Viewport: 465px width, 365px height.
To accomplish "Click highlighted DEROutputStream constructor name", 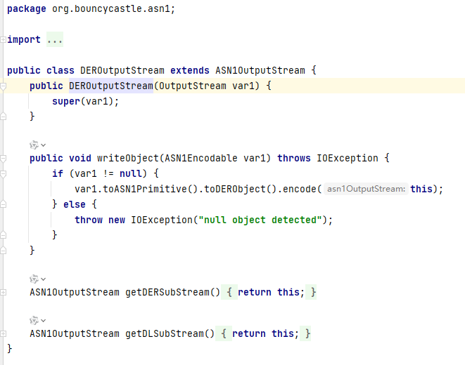I will [x=111, y=86].
